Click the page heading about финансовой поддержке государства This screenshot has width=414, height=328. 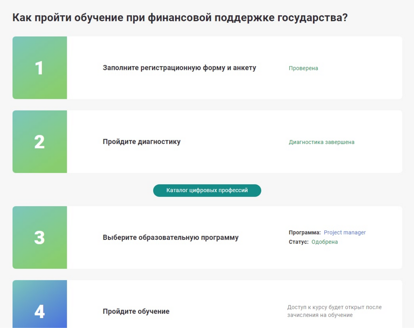coord(180,18)
